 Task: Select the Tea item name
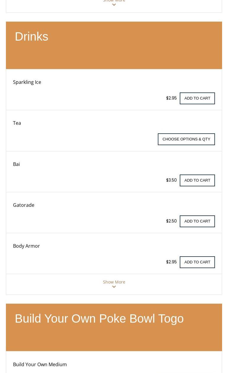[17, 123]
